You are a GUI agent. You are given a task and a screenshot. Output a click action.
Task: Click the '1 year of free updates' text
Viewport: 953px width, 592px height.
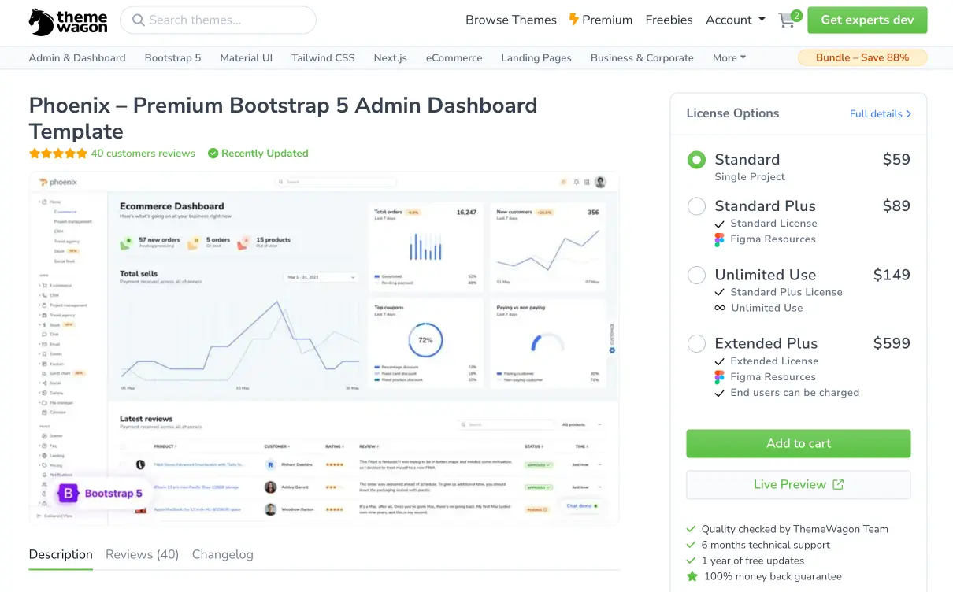point(753,561)
